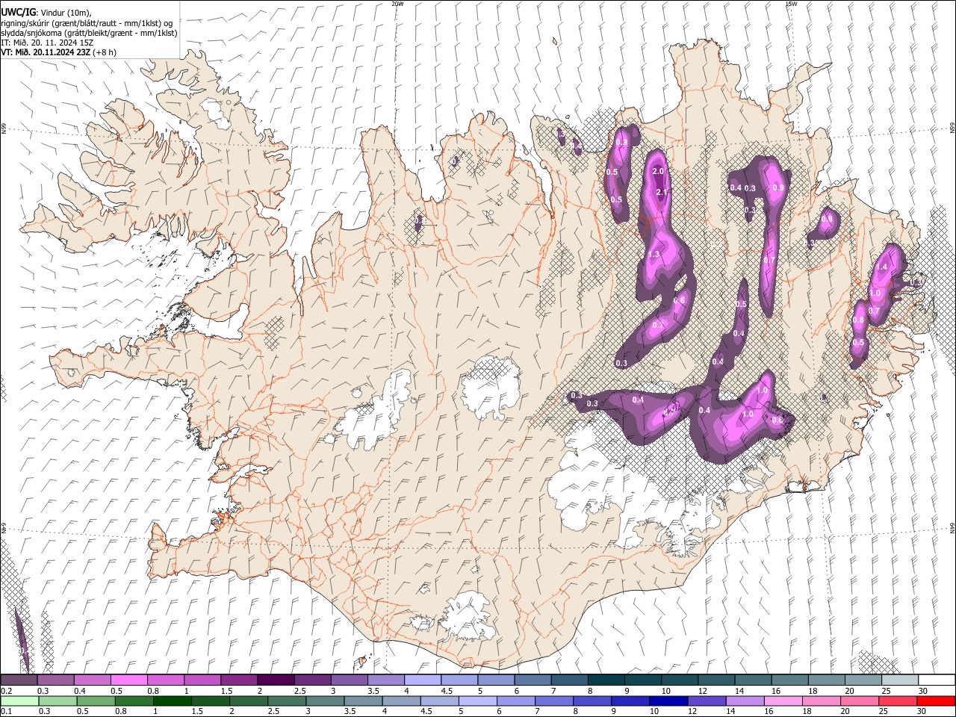
Task: Click the light lavender 4–4.5 snow legend swatch
Action: [x=422, y=680]
